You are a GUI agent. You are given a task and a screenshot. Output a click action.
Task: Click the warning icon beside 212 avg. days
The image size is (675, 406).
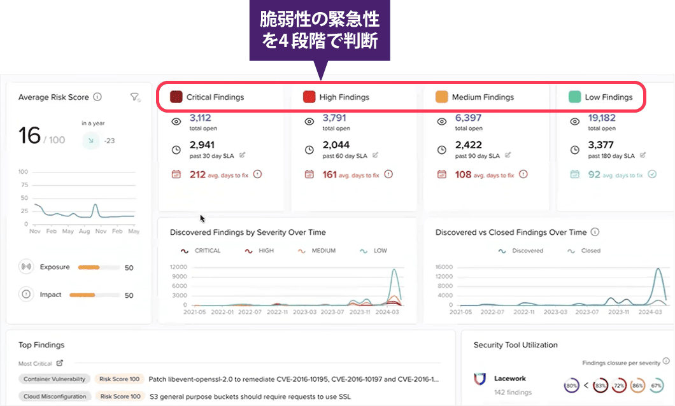point(257,174)
